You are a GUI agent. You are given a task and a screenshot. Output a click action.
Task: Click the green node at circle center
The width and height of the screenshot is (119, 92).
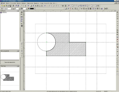(46, 42)
